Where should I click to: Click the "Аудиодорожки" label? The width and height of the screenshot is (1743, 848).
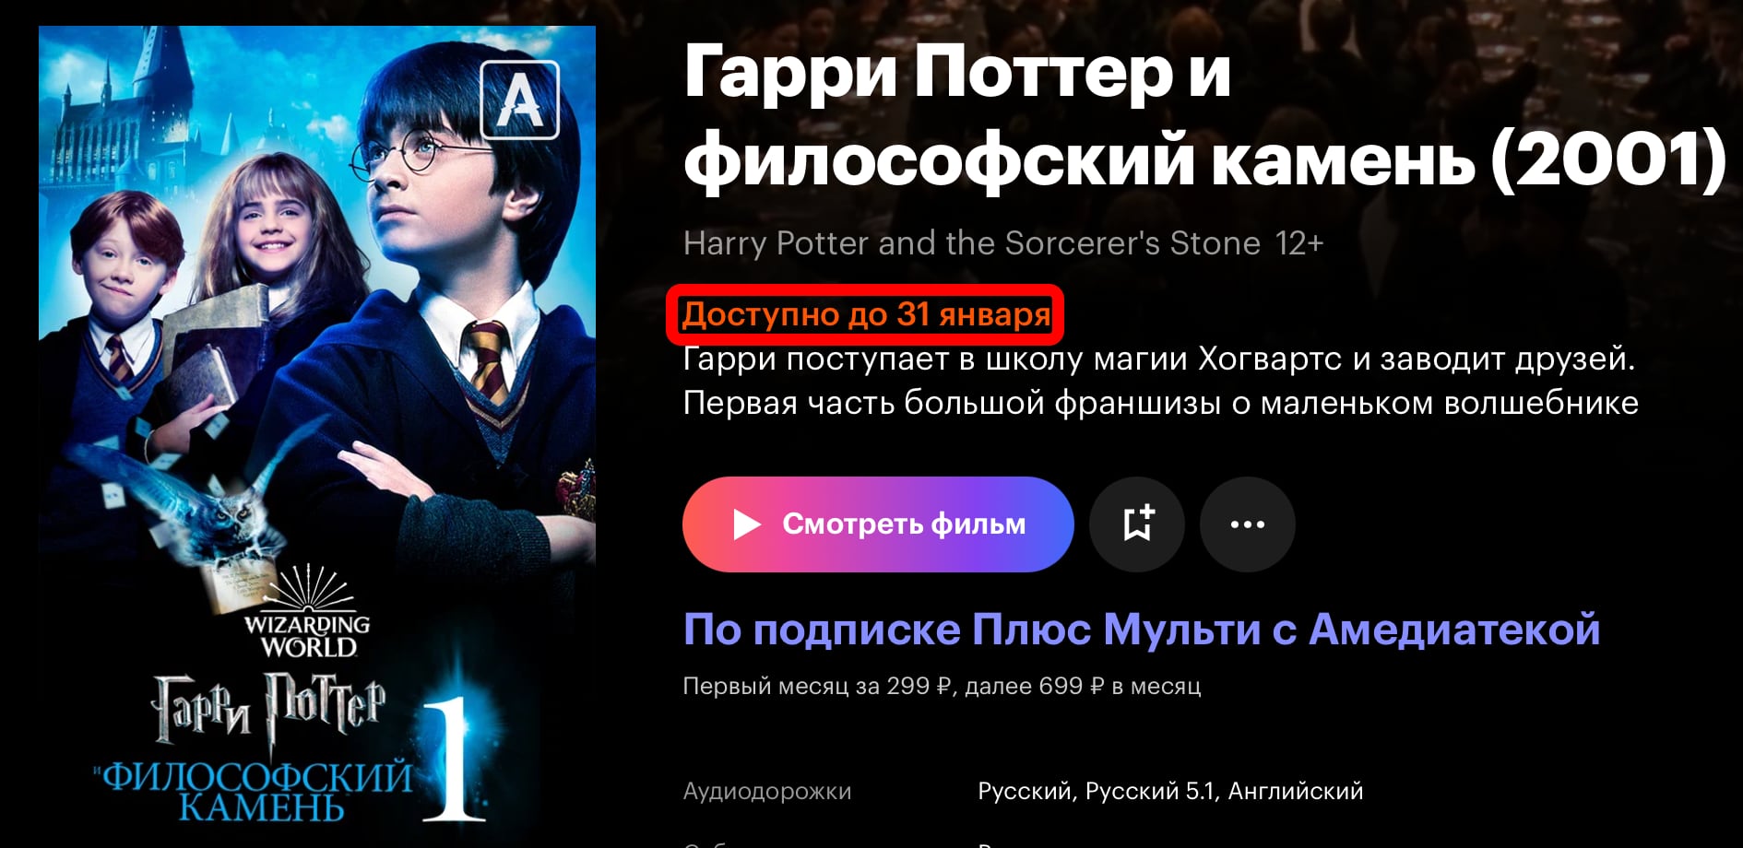pos(767,792)
